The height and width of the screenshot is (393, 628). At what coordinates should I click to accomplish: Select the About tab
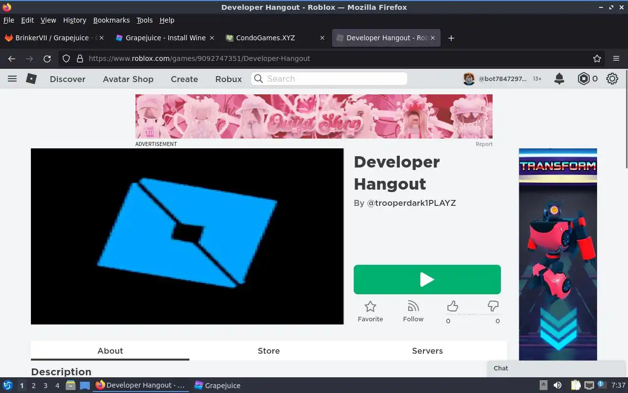110,351
